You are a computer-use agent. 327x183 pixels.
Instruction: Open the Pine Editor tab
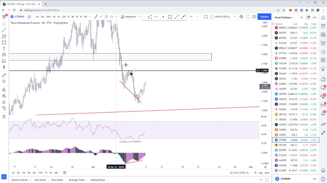[x=58, y=180]
